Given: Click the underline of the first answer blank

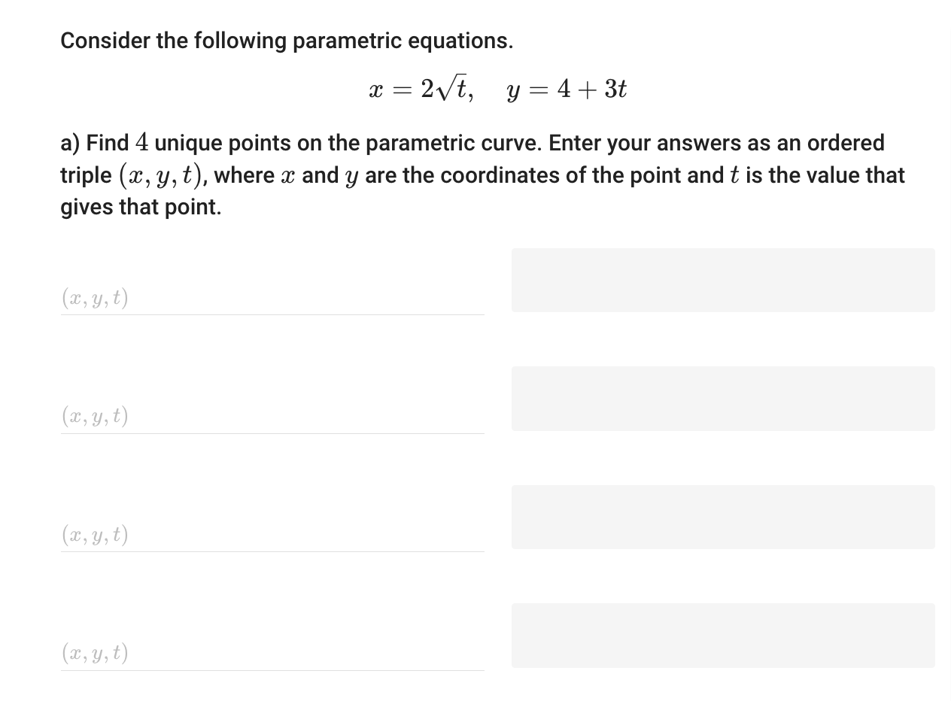Looking at the screenshot, I should coord(271,315).
